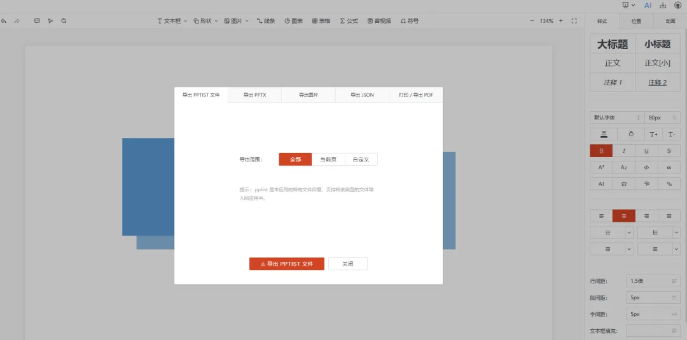Align text left
The height and width of the screenshot is (340, 687).
[601, 215]
